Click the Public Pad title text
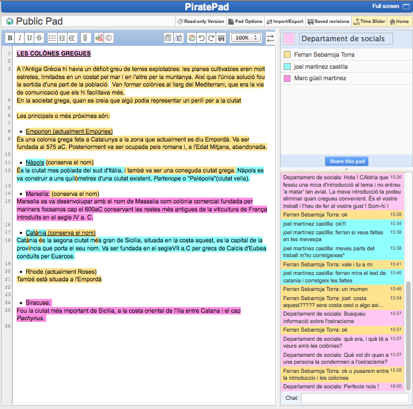413x409 pixels. [39, 22]
